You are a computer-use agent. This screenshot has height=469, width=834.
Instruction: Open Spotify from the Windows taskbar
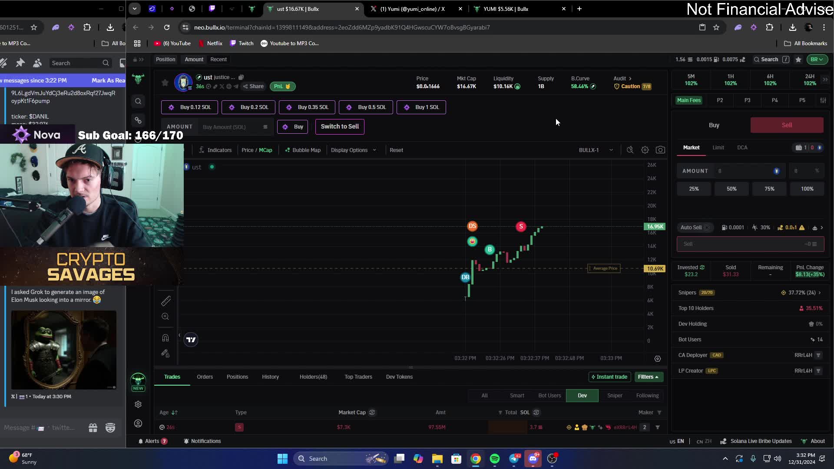[x=495, y=459]
